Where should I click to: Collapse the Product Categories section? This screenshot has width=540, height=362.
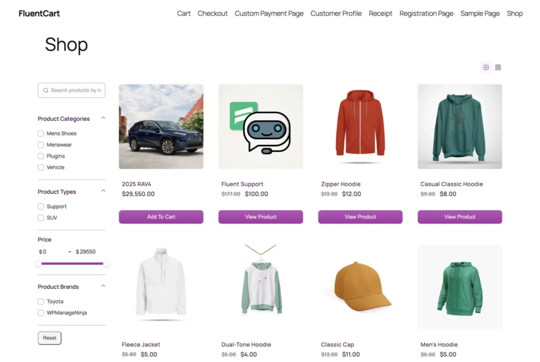103,119
